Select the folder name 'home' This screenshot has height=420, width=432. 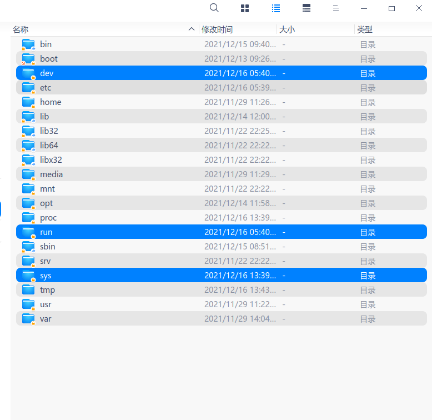pos(51,102)
